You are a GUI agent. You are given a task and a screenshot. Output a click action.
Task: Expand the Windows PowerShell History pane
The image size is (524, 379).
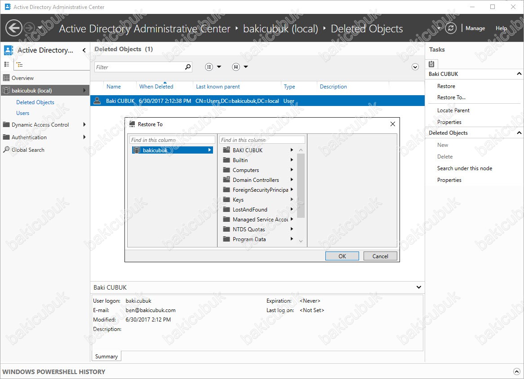(x=517, y=372)
